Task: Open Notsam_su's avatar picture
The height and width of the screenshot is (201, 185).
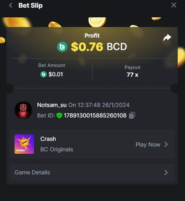Action: pyautogui.click(x=23, y=110)
